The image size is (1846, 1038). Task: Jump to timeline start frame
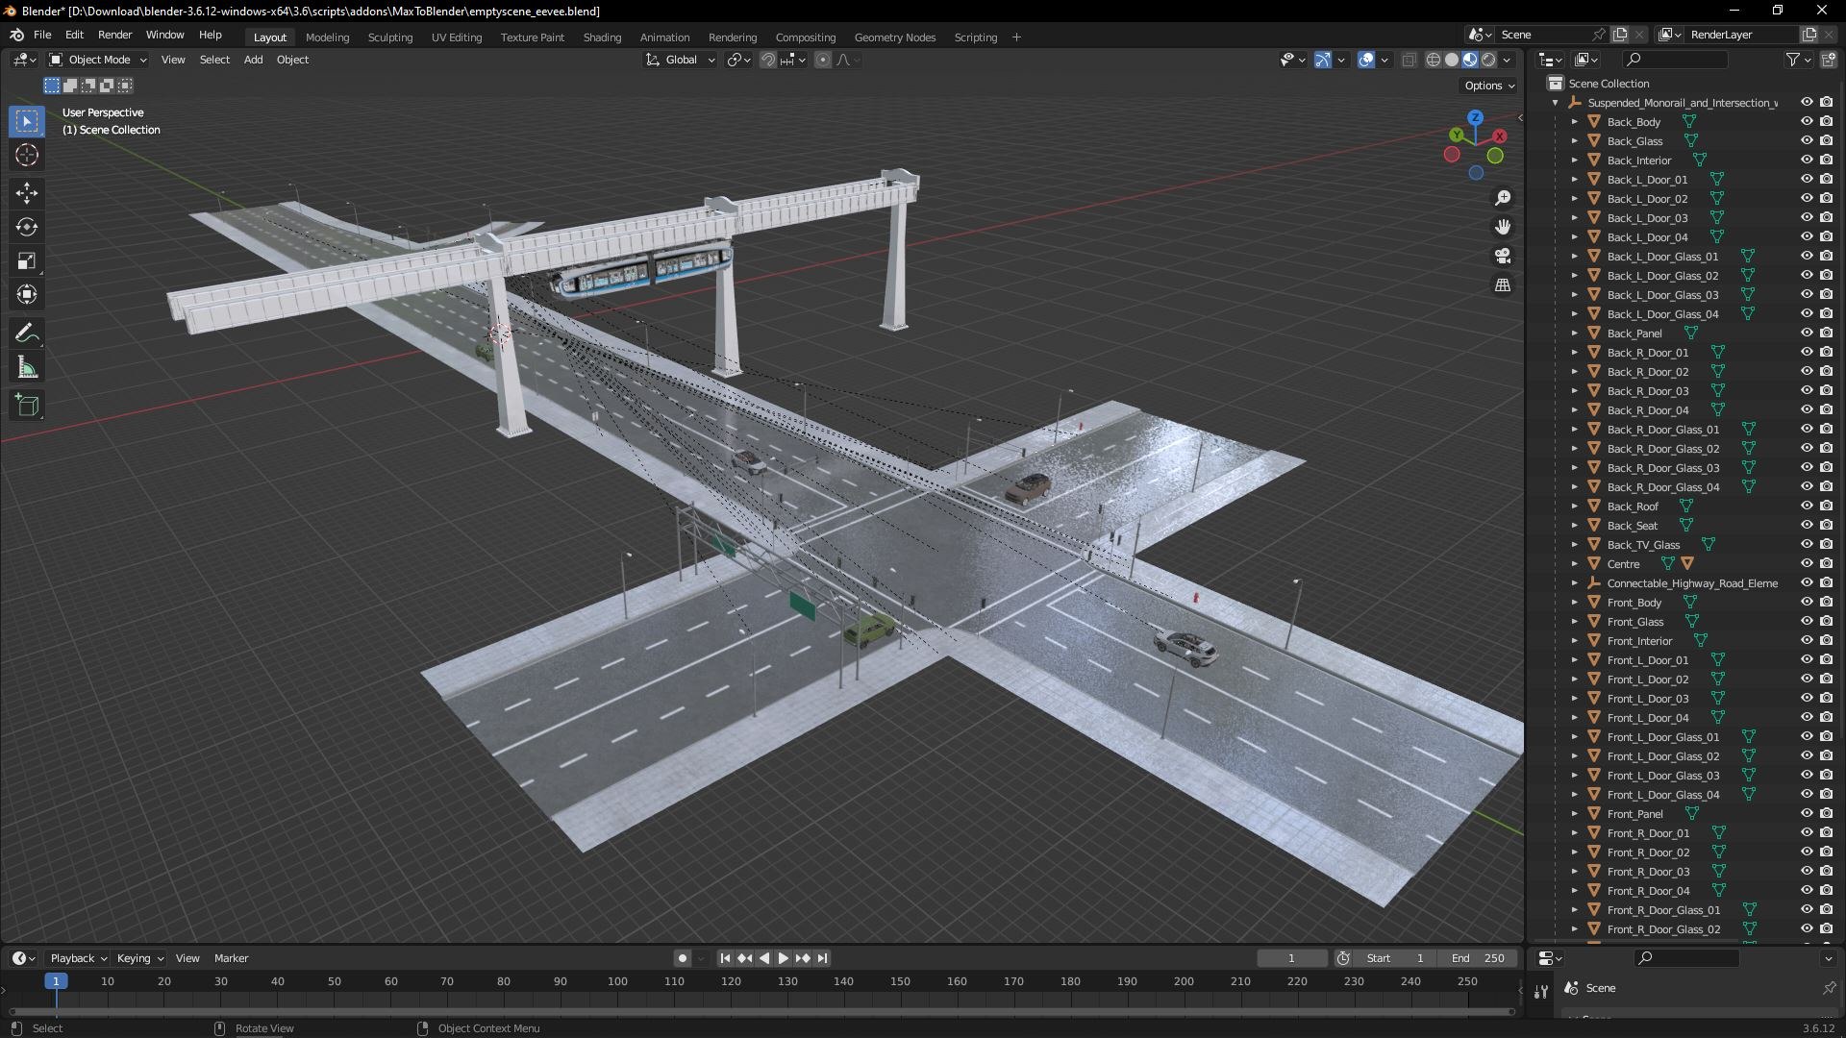725,958
